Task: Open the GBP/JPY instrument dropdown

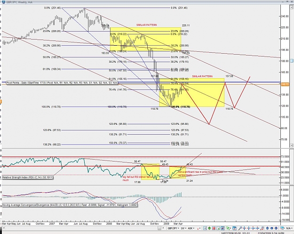Action: [x=173, y=228]
